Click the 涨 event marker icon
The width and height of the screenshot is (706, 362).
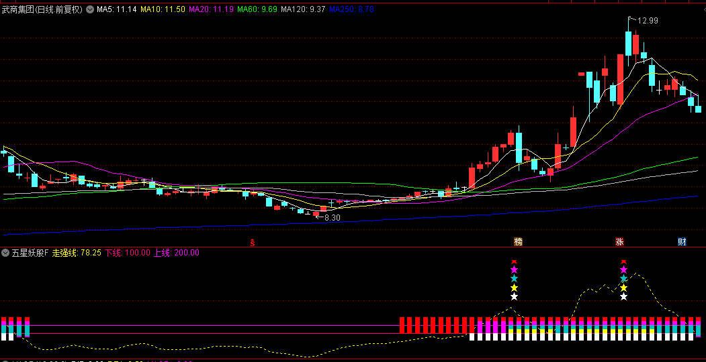619,242
